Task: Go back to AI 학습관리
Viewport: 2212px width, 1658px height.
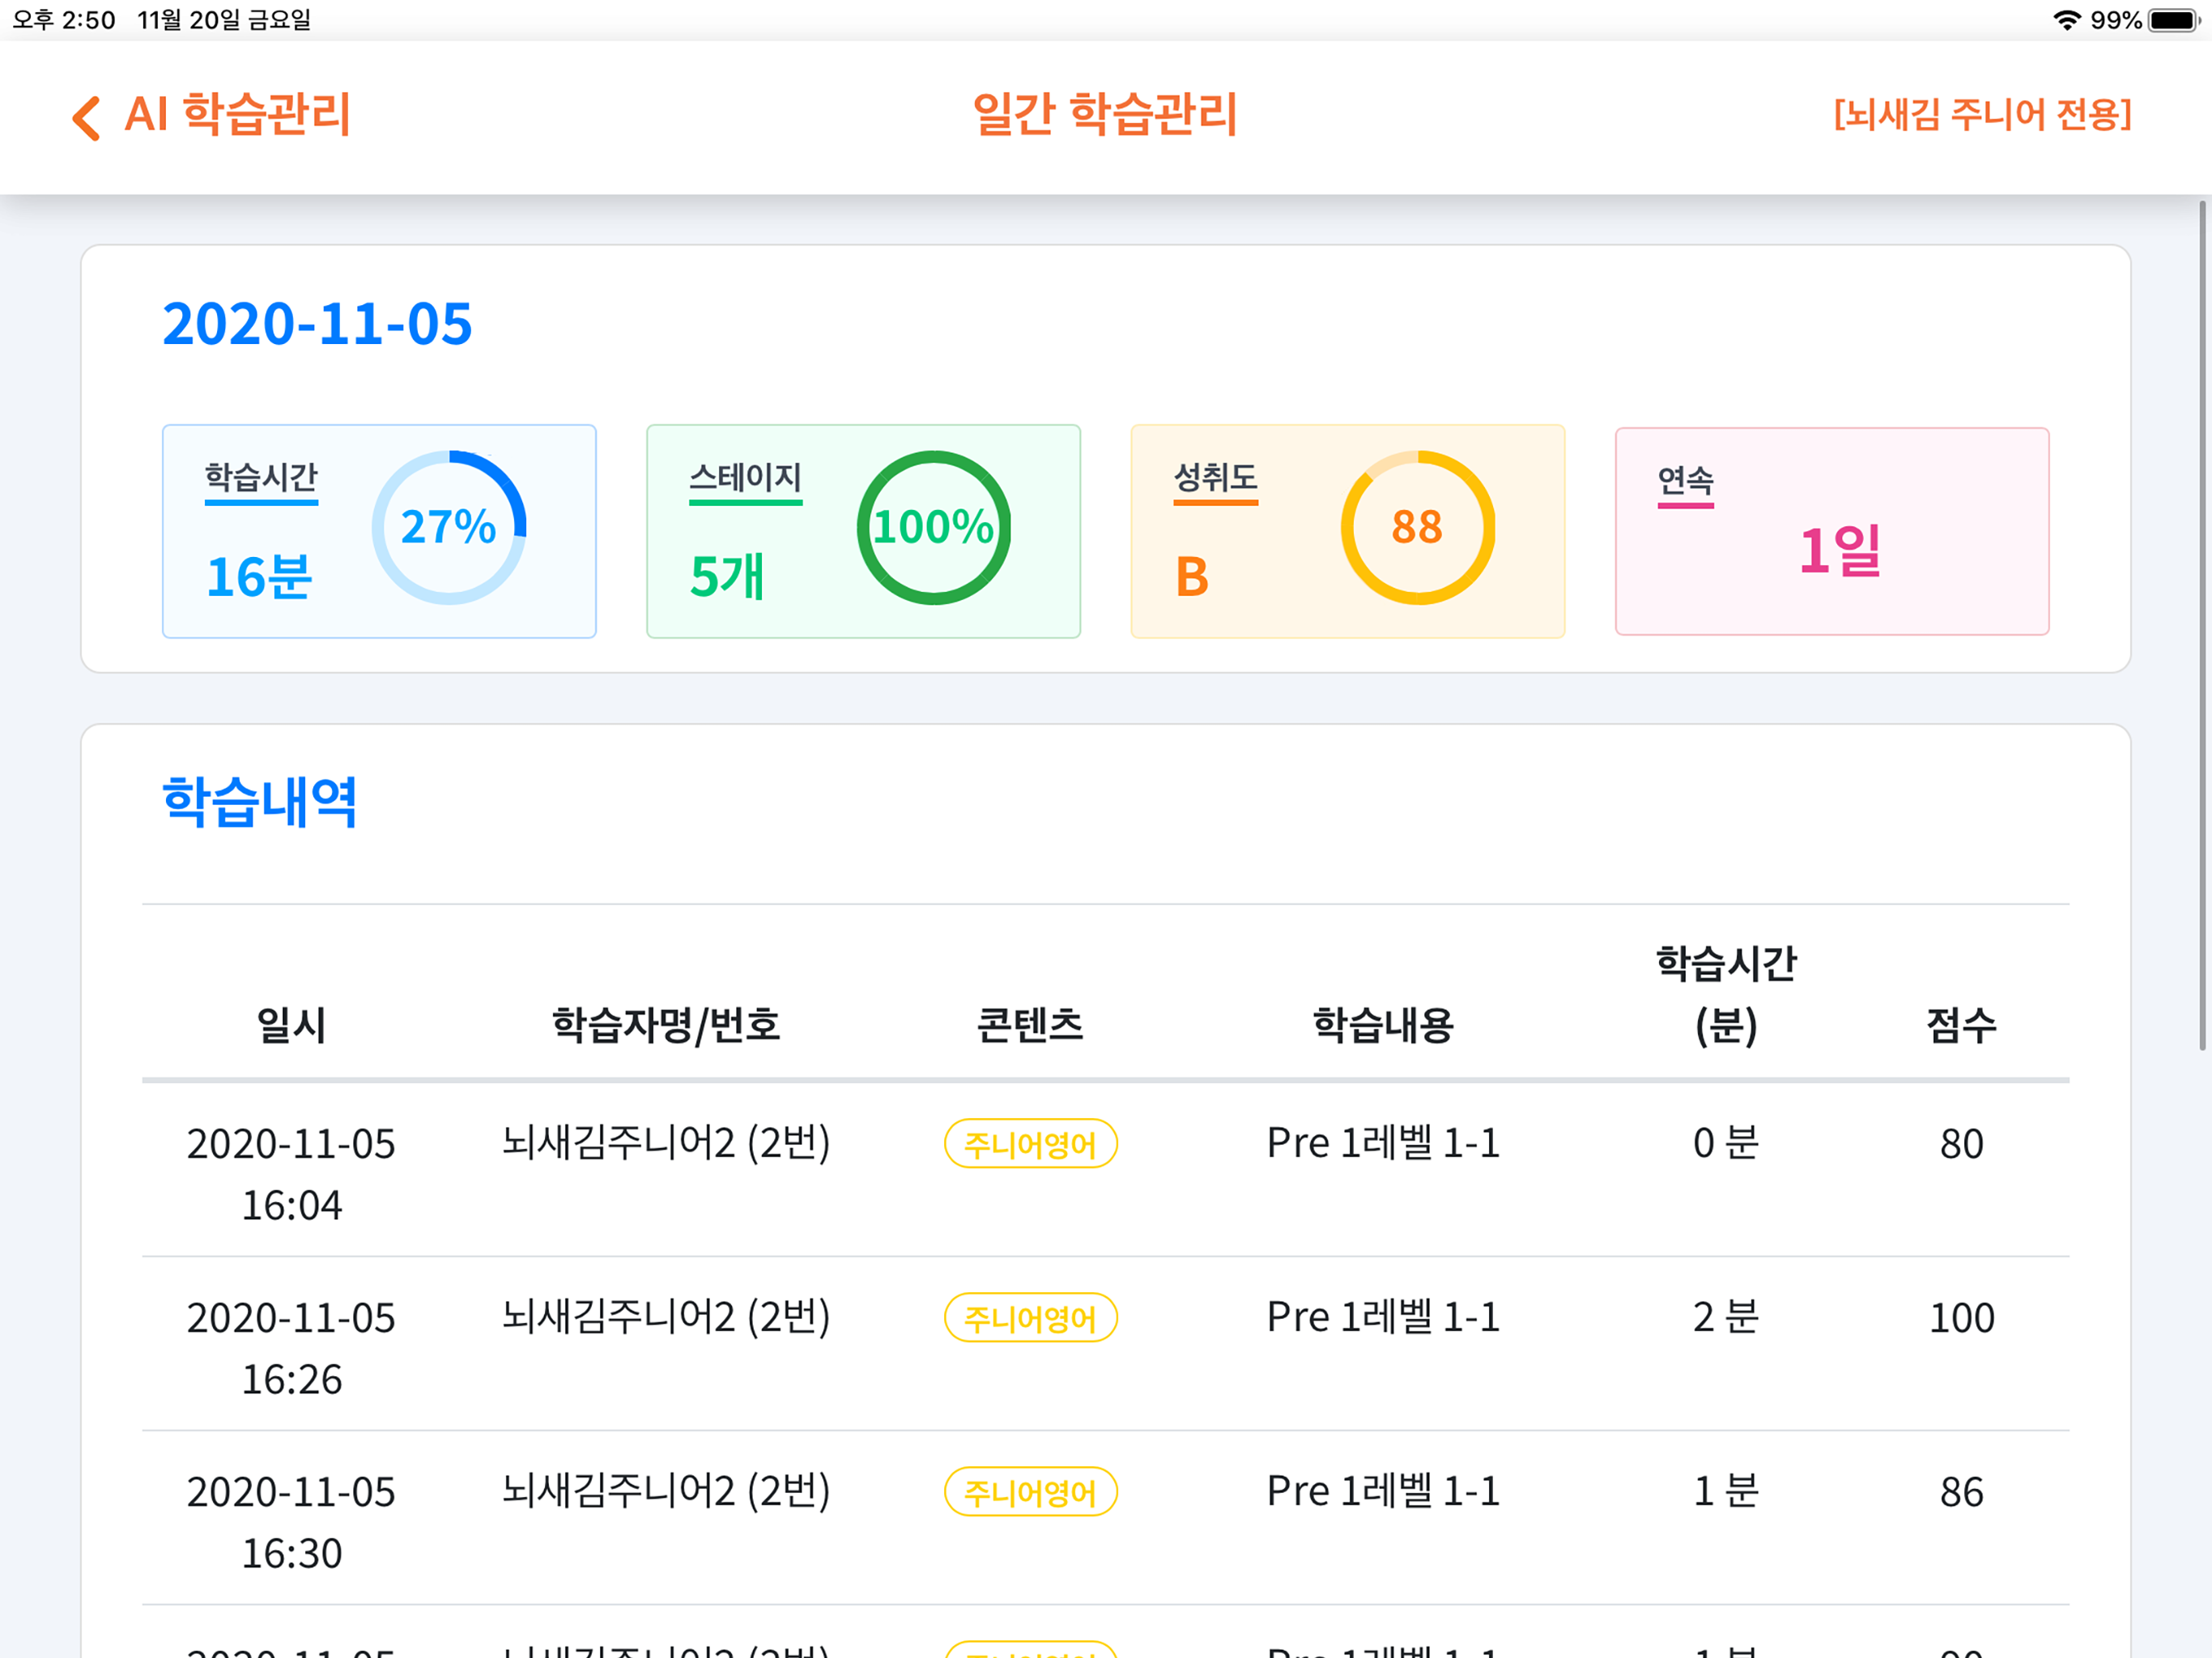Action: point(237,114)
